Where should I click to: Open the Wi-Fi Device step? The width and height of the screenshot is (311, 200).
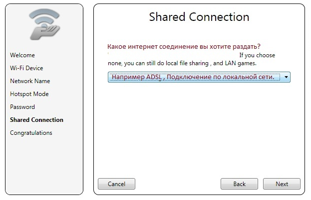tap(26, 68)
